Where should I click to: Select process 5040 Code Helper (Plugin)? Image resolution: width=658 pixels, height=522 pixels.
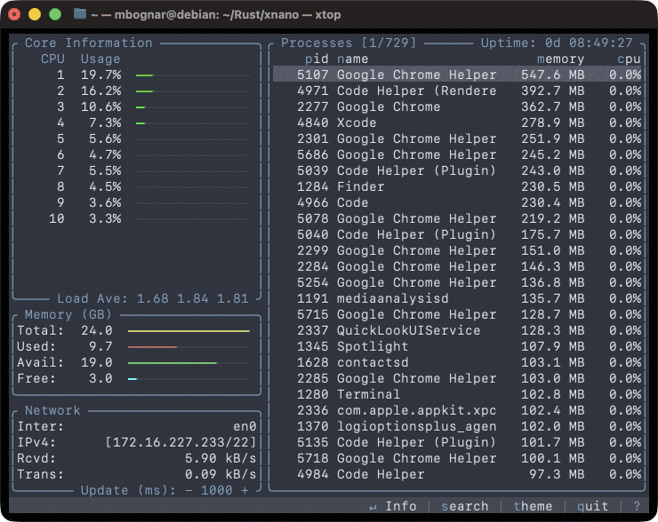click(457, 234)
